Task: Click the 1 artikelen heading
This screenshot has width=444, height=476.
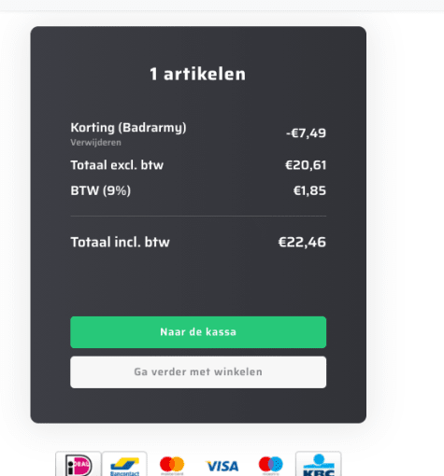Action: click(x=198, y=74)
